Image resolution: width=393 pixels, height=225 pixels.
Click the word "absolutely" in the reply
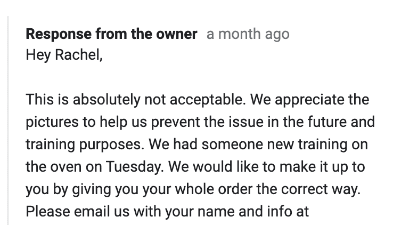coord(107,100)
